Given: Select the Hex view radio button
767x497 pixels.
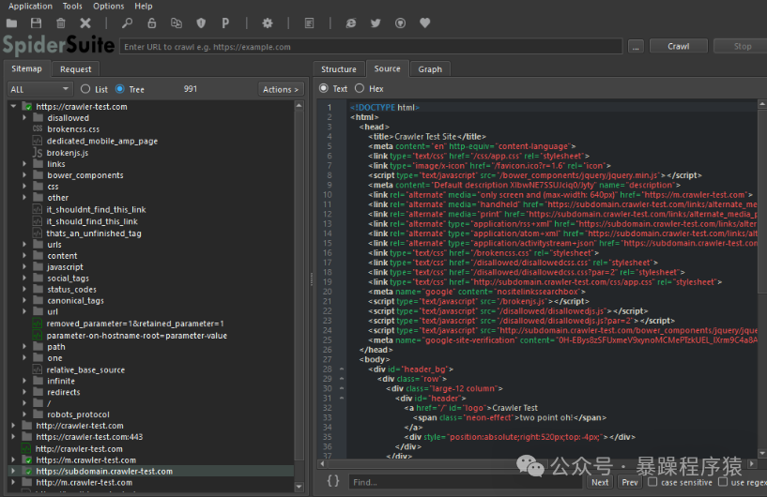Looking at the screenshot, I should 360,88.
